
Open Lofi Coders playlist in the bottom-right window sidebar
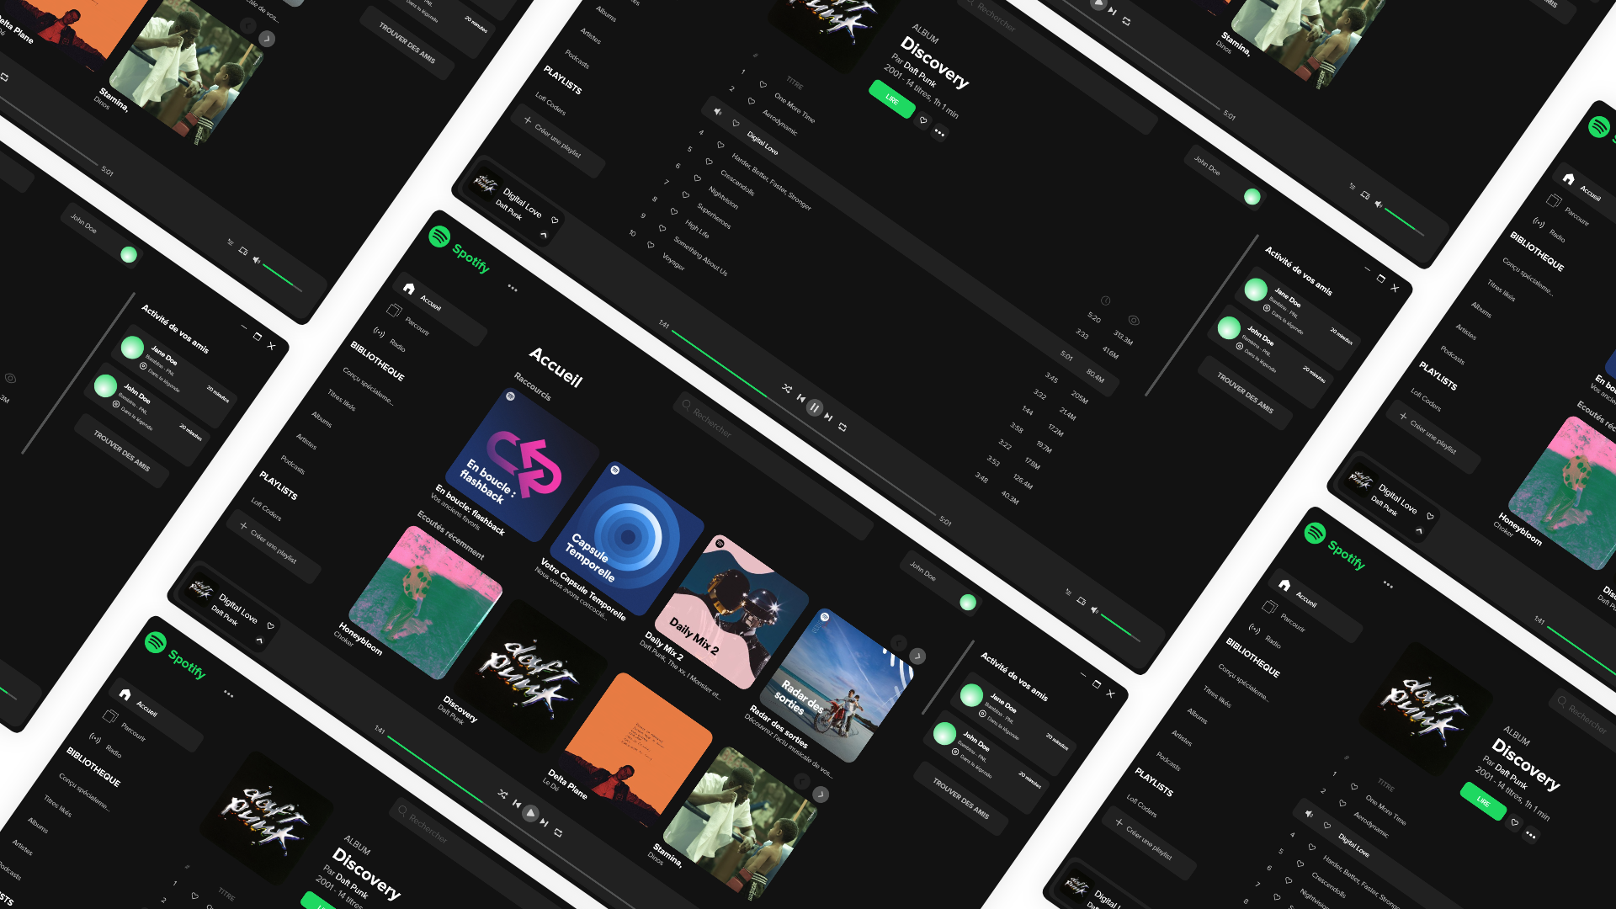coord(1141,807)
